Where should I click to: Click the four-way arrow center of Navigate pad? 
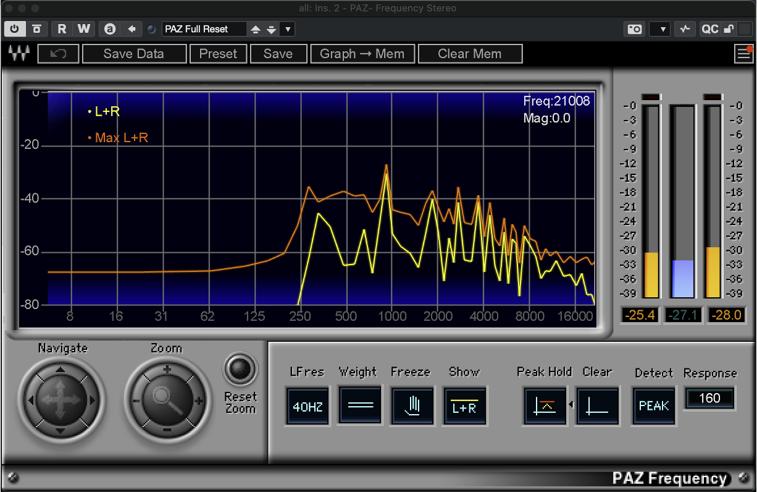tap(60, 400)
